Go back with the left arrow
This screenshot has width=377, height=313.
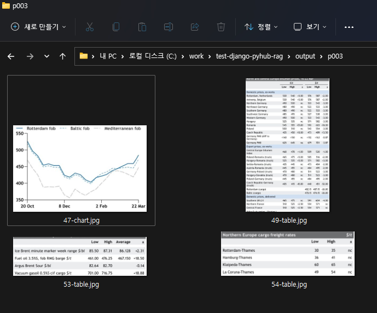(x=11, y=56)
